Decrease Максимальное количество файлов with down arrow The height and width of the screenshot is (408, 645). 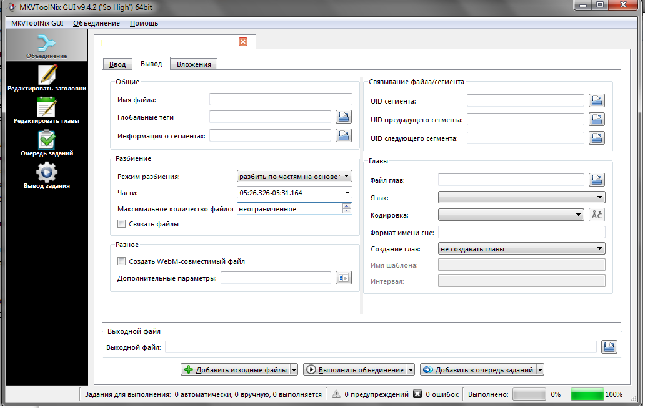(x=347, y=211)
